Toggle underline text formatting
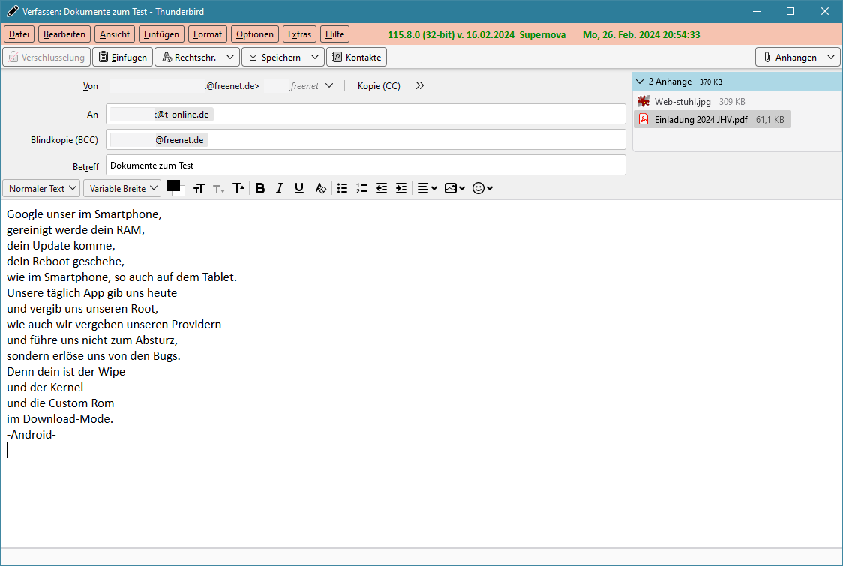Viewport: 843px width, 566px height. coord(299,188)
